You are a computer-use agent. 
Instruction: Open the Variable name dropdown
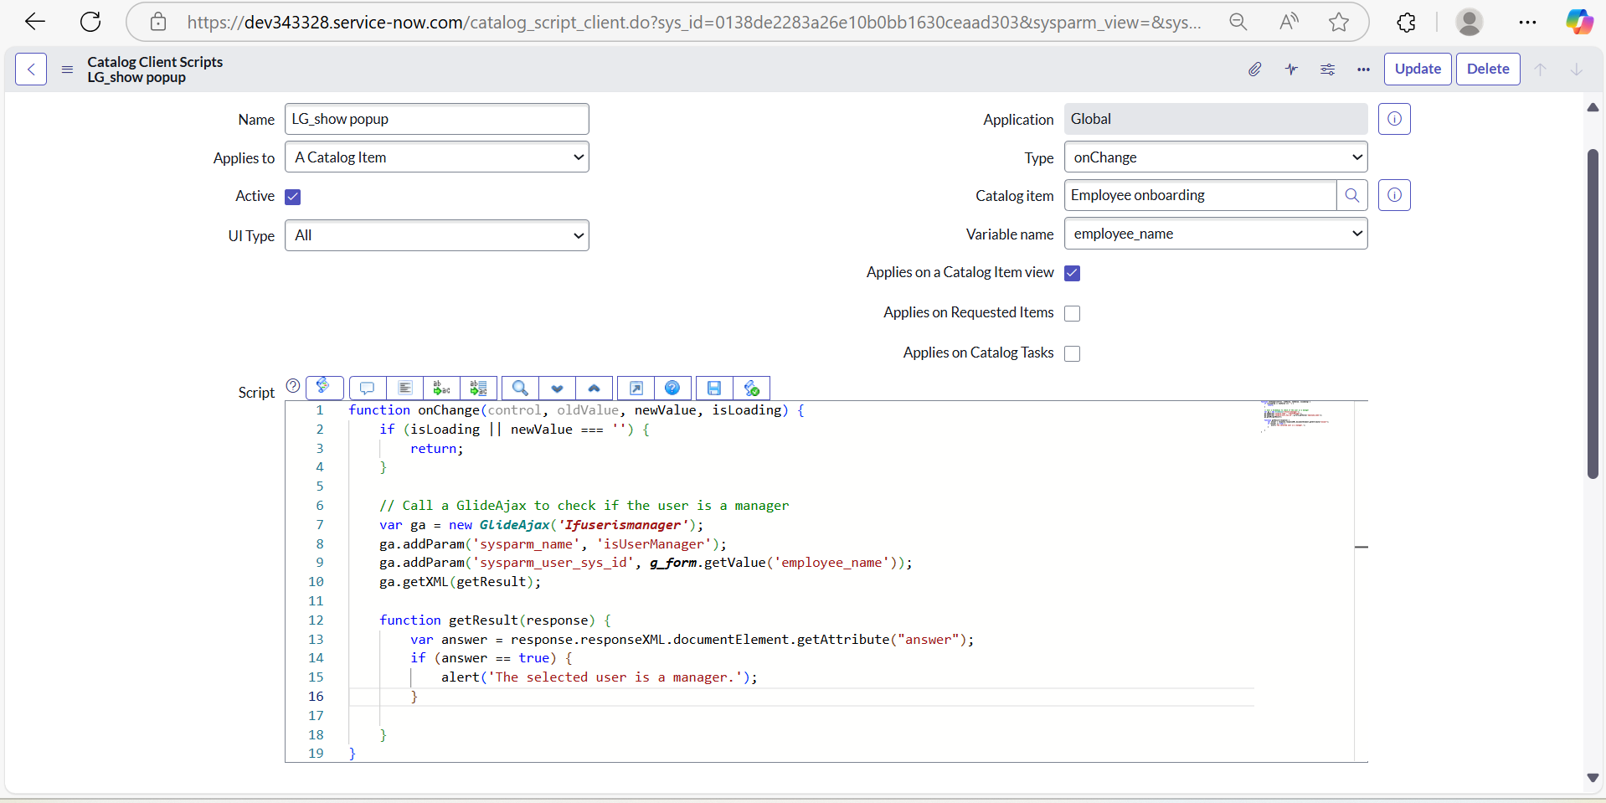(x=1215, y=234)
